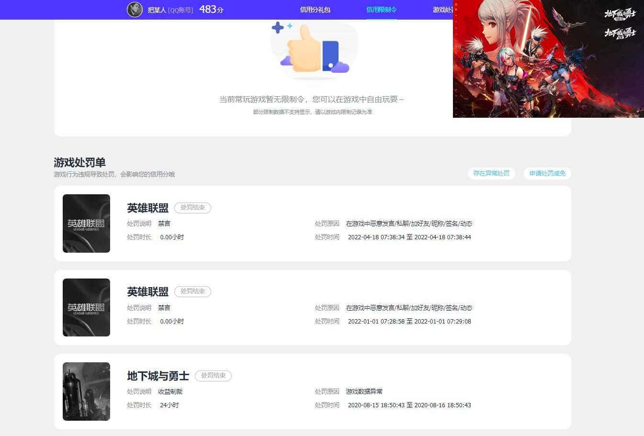
Task: Select 禁言 on the 2022-01-01 card
Action: [164, 308]
